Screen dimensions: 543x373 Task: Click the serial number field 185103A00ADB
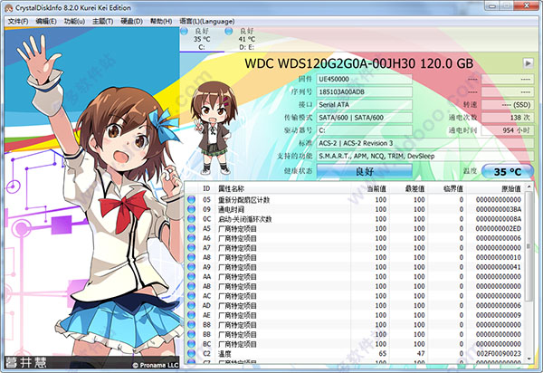(x=365, y=91)
